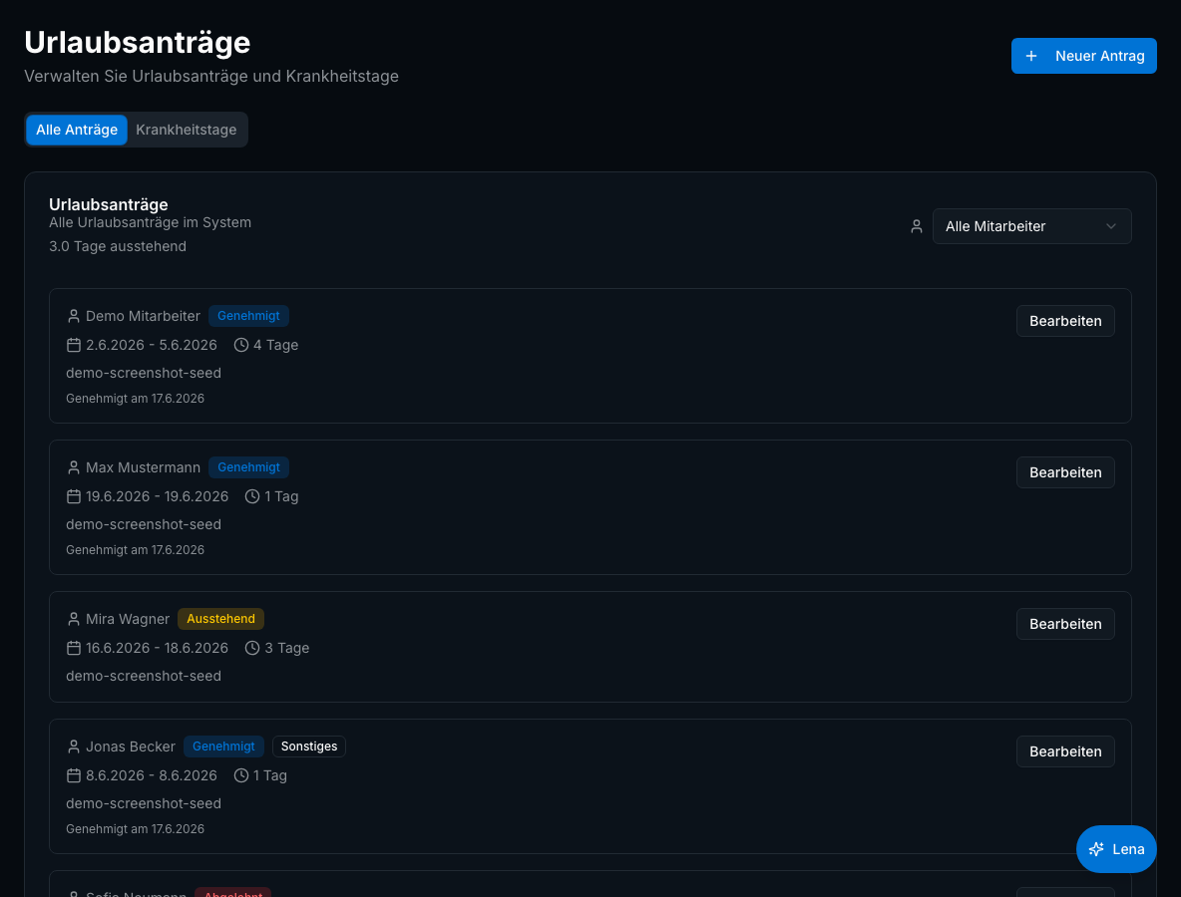
Task: Click the name Demo Mitarbeiter
Action: pyautogui.click(x=143, y=316)
